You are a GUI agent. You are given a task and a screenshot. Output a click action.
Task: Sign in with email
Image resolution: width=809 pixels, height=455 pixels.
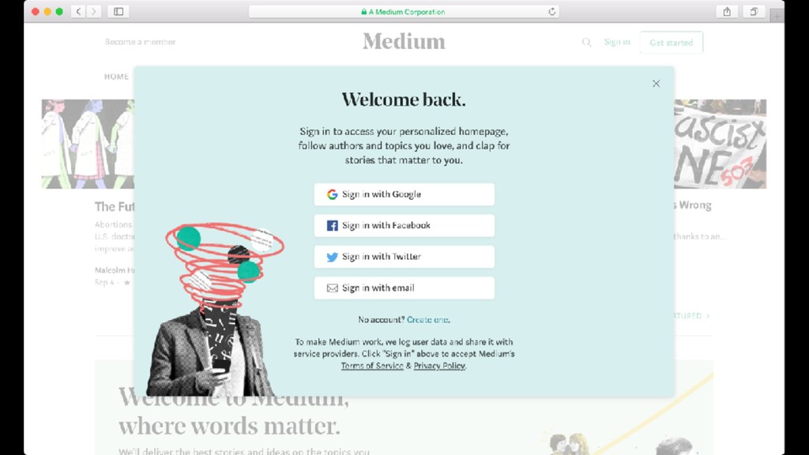click(x=404, y=288)
